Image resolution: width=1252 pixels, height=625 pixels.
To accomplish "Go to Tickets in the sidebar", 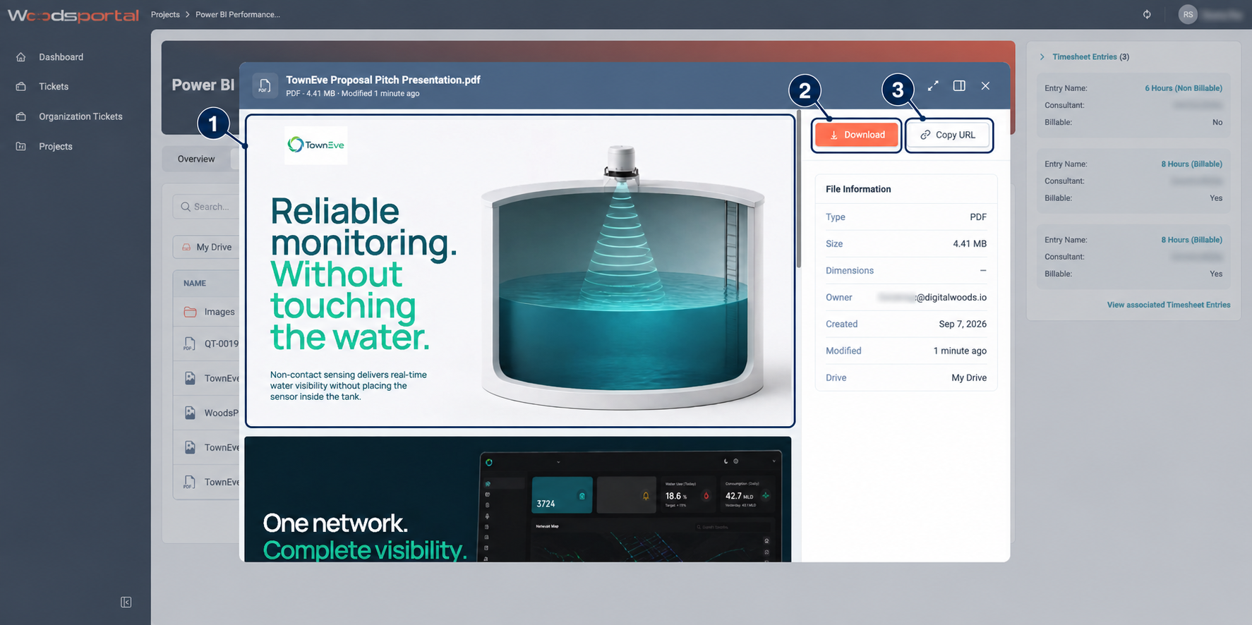I will (54, 87).
